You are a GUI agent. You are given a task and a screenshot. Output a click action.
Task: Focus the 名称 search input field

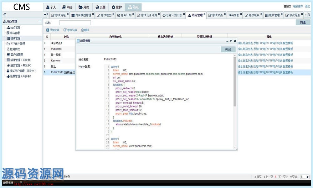coord(75,23)
